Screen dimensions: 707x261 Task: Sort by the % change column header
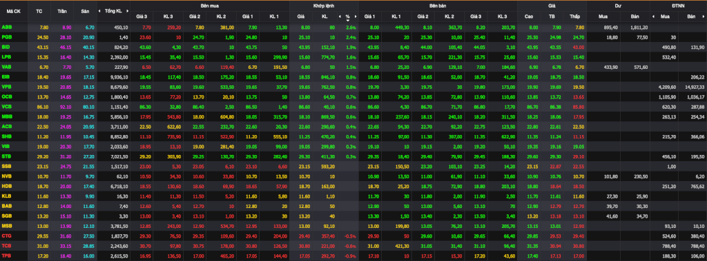pyautogui.click(x=348, y=17)
